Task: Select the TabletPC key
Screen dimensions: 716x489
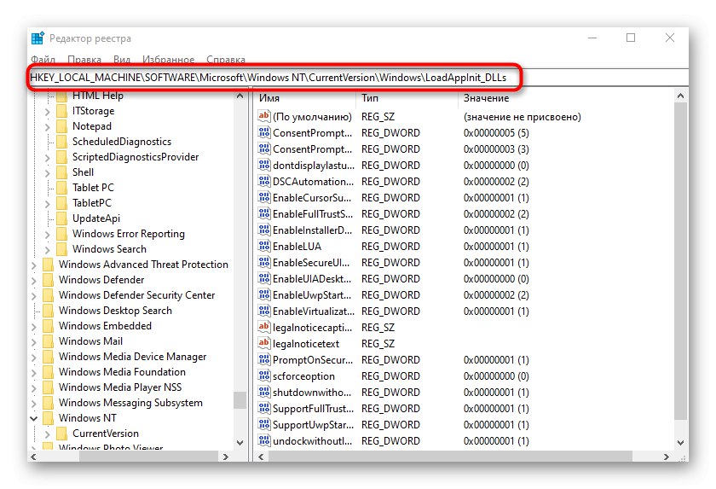Action: click(92, 203)
